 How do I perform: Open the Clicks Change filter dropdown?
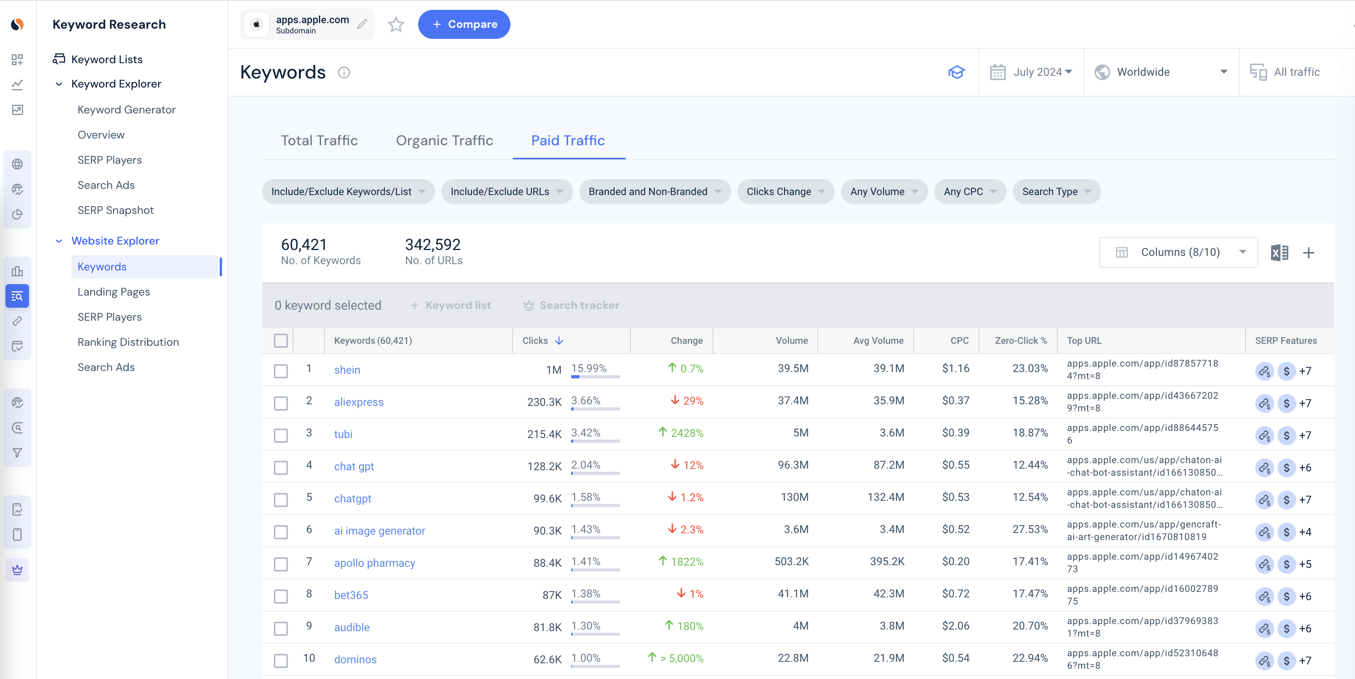click(x=785, y=192)
